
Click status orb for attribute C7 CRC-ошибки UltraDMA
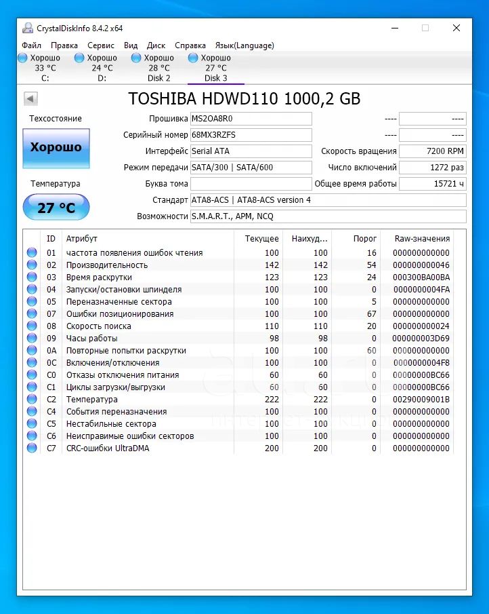[x=32, y=448]
